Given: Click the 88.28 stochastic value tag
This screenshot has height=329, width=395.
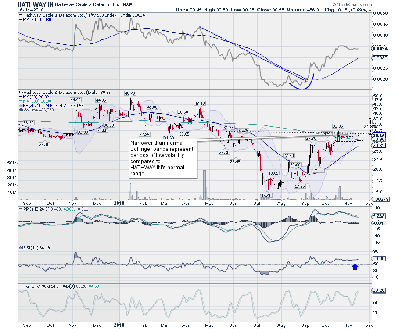Looking at the screenshot, I should [x=379, y=290].
